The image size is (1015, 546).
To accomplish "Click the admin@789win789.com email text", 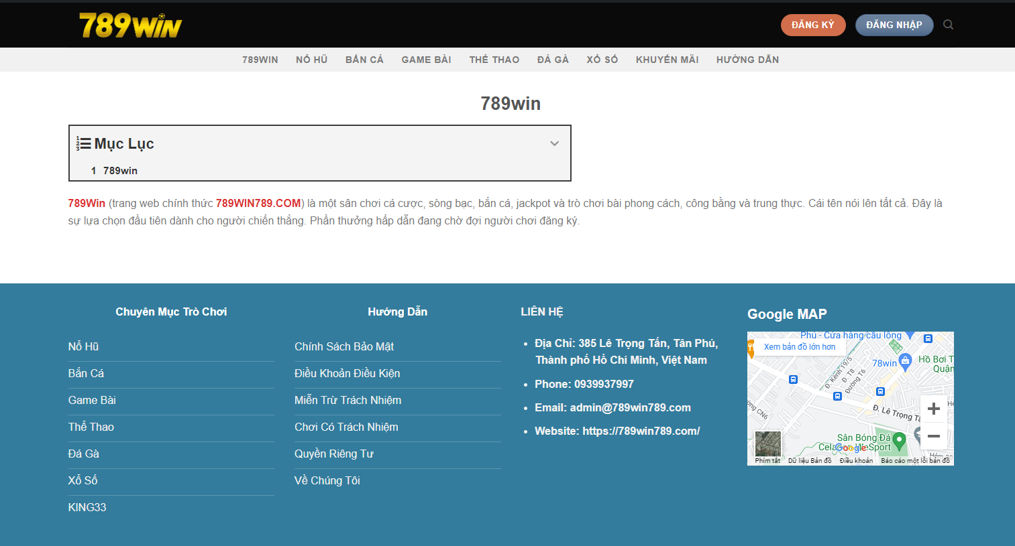I will 630,407.
